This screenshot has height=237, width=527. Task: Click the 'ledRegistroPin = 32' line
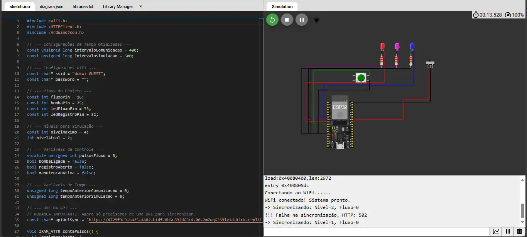click(62, 114)
